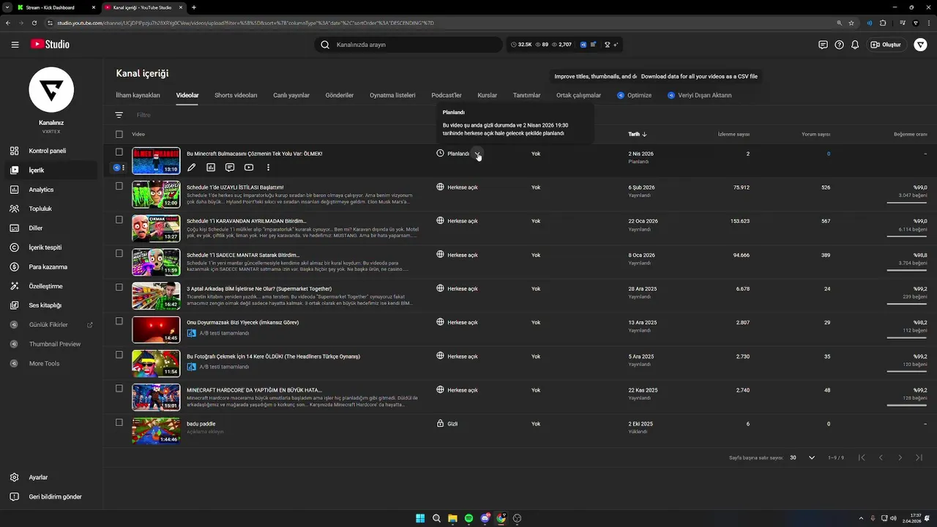The image size is (937, 527).
Task: Open Kontrol paneli in the sidebar
Action: click(x=49, y=151)
